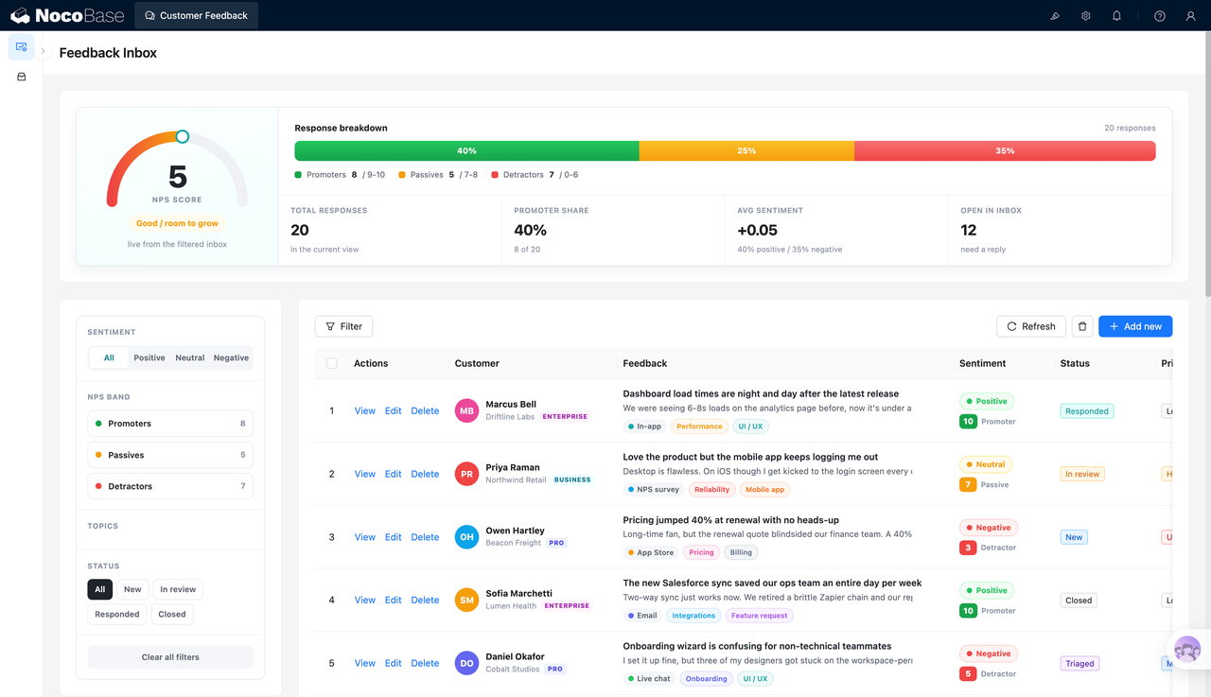Select the inbox archive sidebar icon
Screen dimensions: 1211x697
tap(22, 77)
